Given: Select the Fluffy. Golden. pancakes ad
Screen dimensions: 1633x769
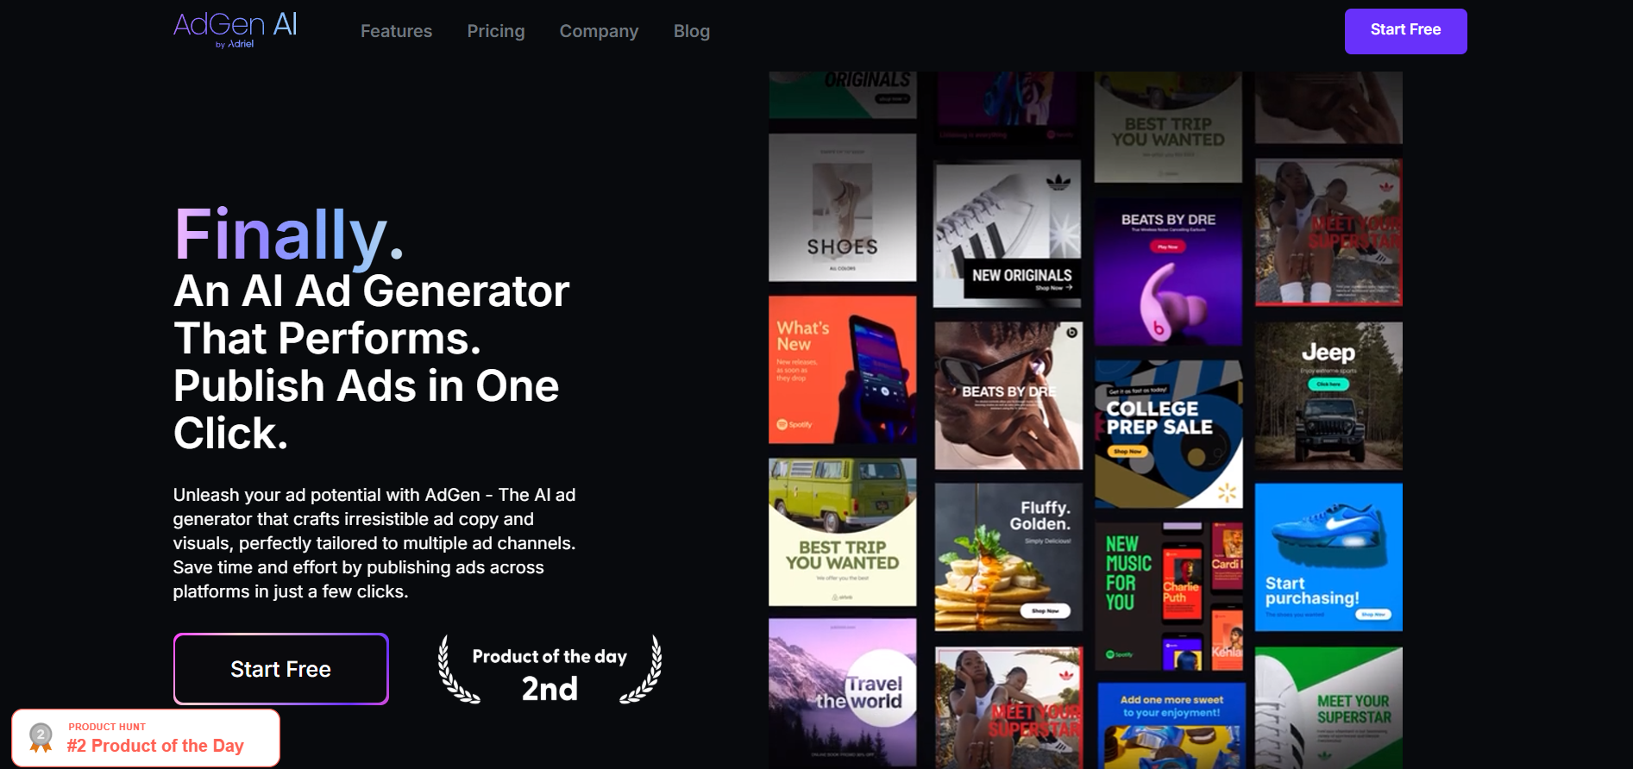Looking at the screenshot, I should pos(1008,557).
